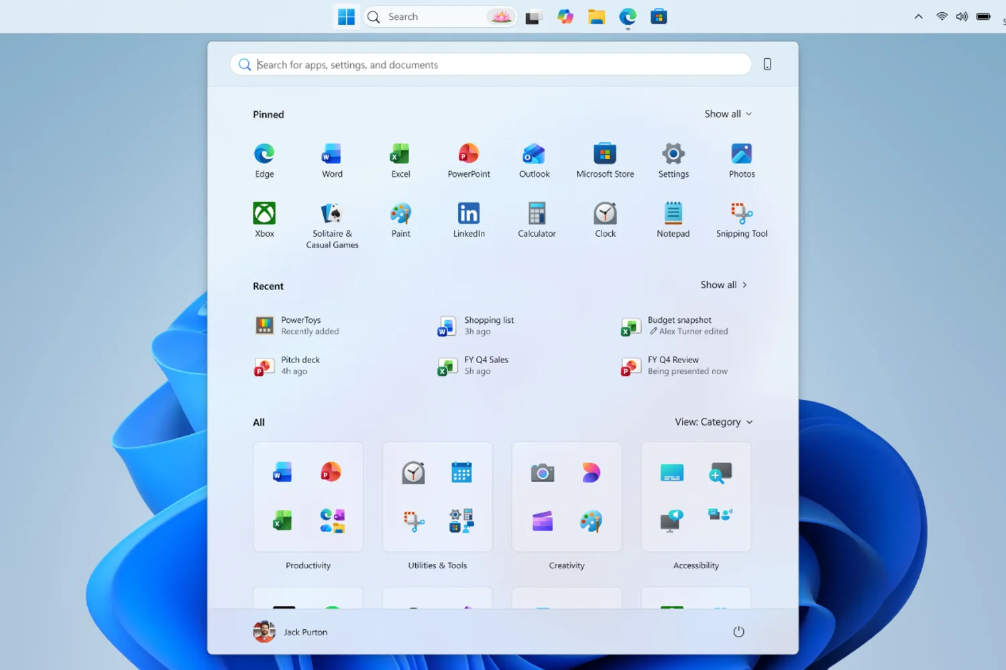Open Camera in the Creativity category
Screen dimensions: 1006x670
point(543,473)
